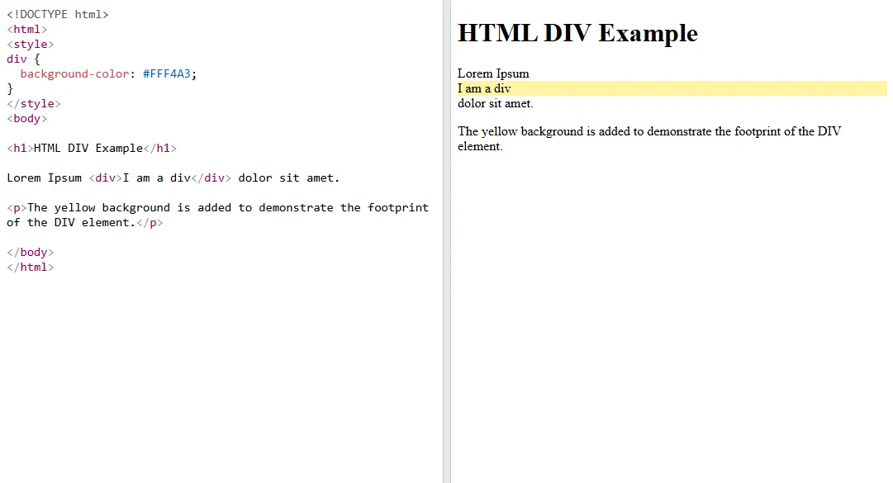893x483 pixels.
Task: Click the opening <html> tag in the editor
Action: pos(26,29)
